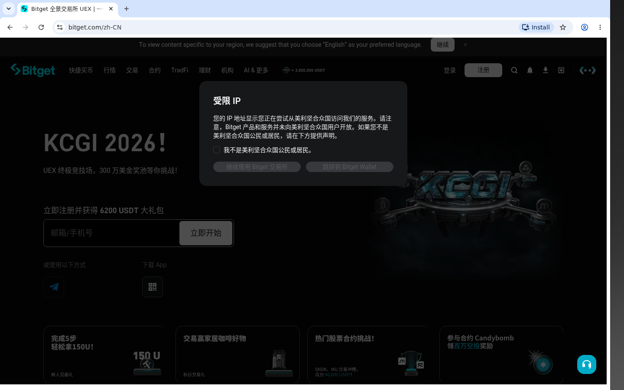Bookmark this page with the star icon

click(x=563, y=27)
